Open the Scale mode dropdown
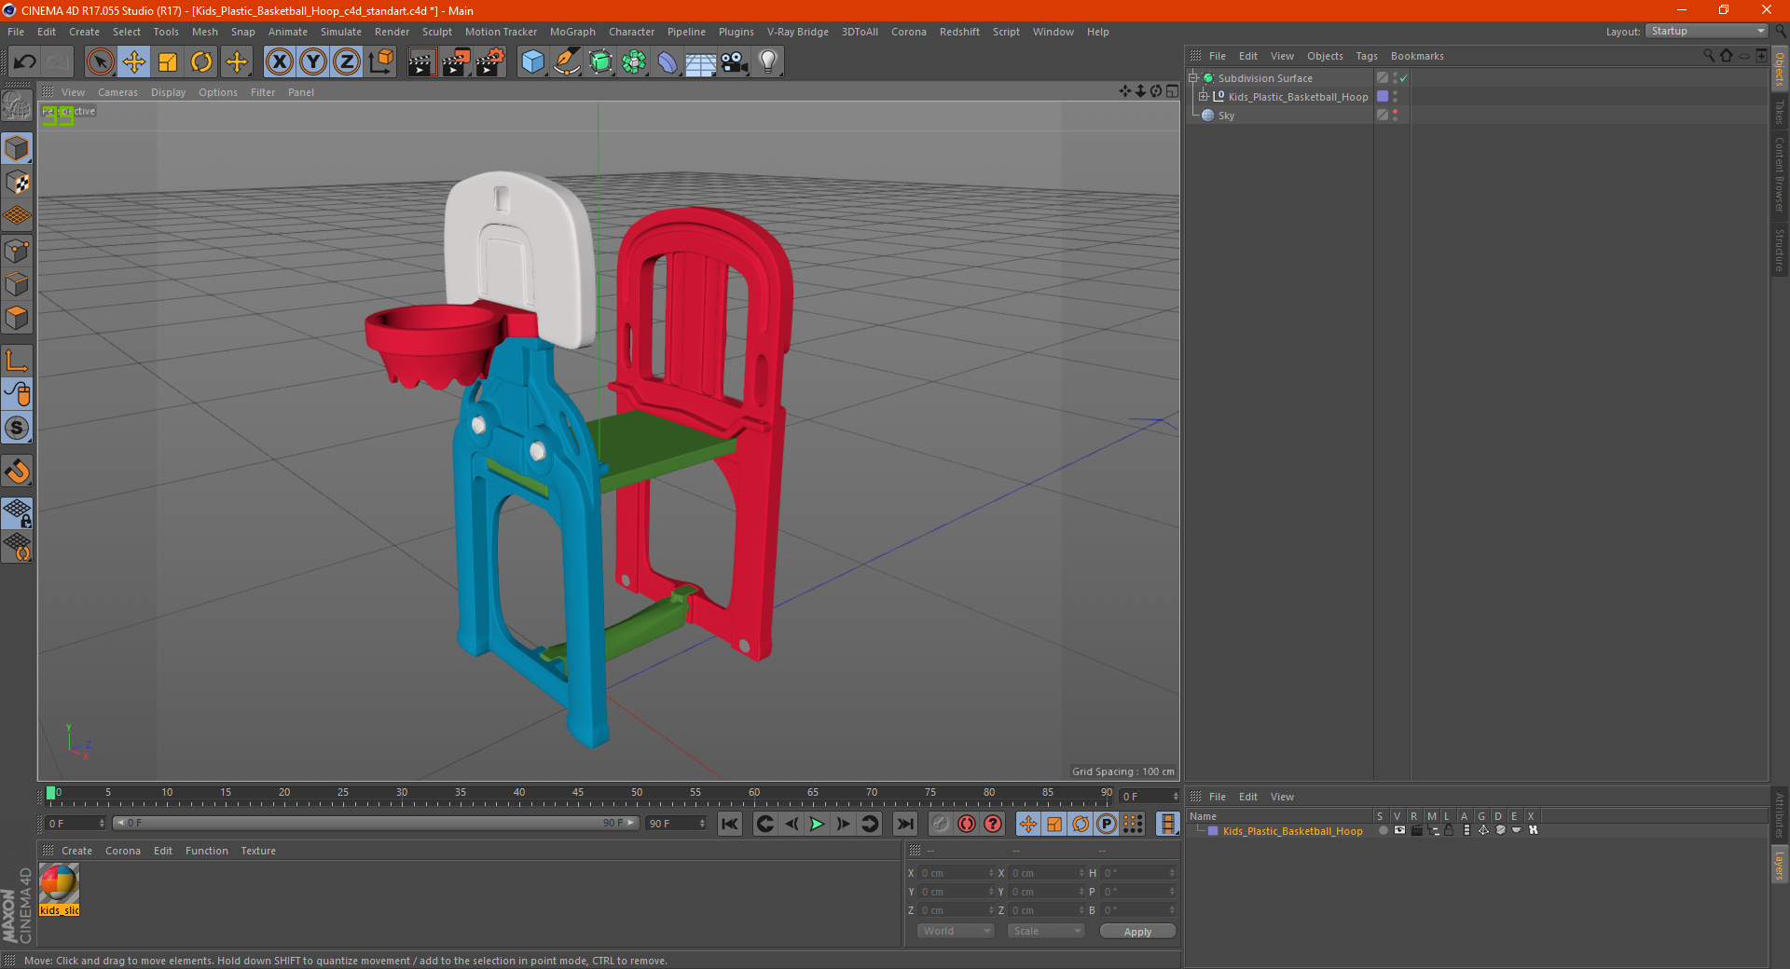The image size is (1790, 969). pyautogui.click(x=1046, y=931)
